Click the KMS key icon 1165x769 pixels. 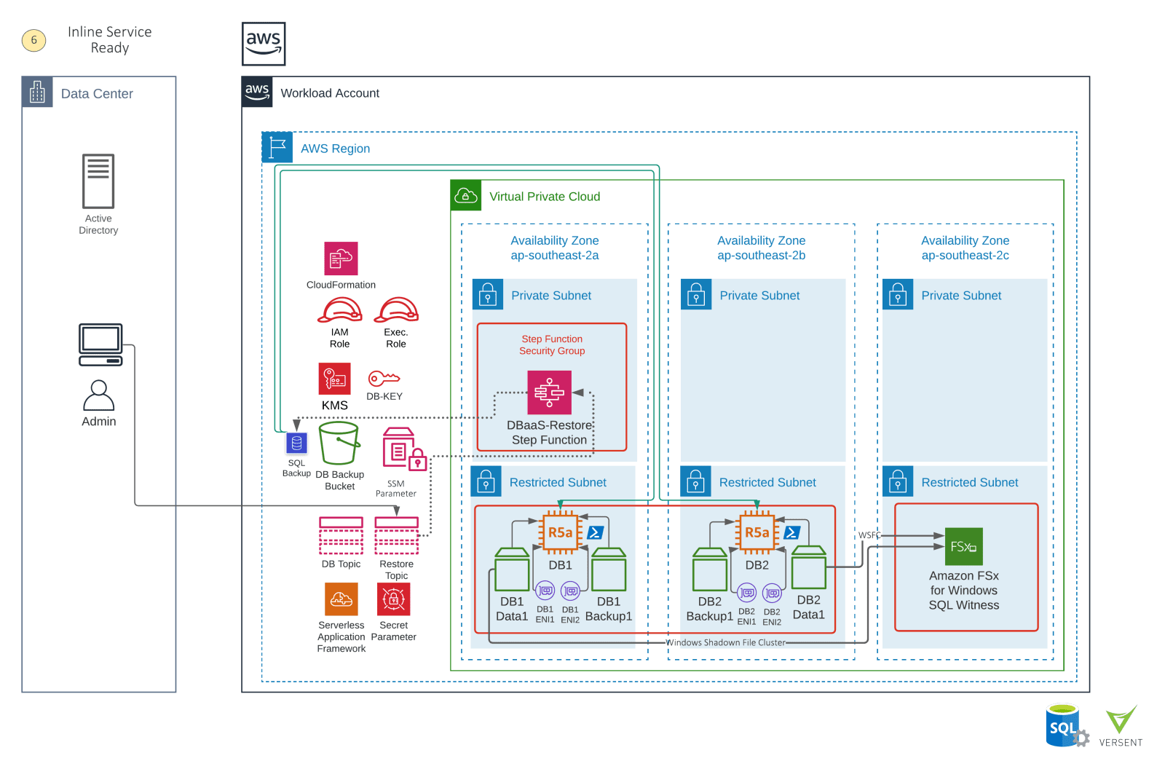[x=333, y=379]
